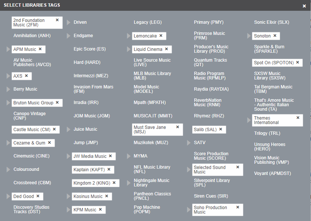Select the Sonic Elixir (SLX) library

pos(272,22)
